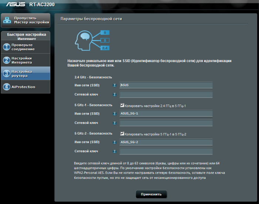Click the network icon beside Пропустить Мастер настройки
The image size is (259, 204).
pyautogui.click(x=7, y=20)
